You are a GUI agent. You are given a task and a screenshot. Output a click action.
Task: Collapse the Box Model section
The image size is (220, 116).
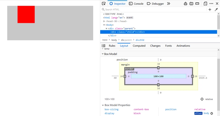[103, 54]
